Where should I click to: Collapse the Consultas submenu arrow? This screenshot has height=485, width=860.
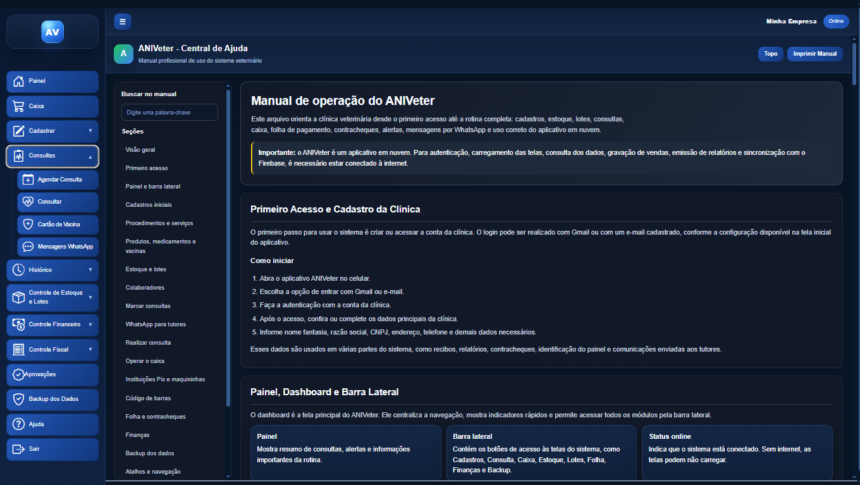90,156
